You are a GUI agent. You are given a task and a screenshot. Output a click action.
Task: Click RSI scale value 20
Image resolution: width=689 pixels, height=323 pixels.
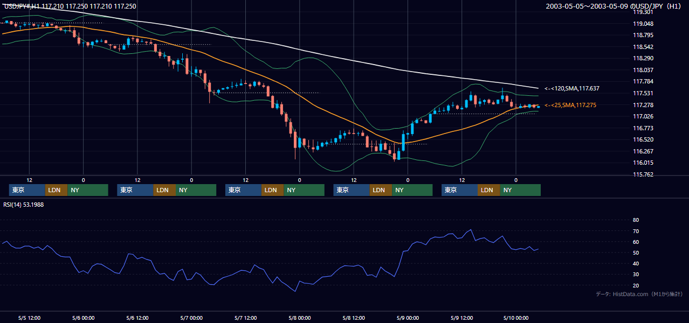click(x=636, y=285)
